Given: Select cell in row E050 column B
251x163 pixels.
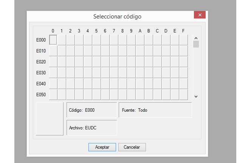Looking at the screenshot, I should click(x=149, y=95).
